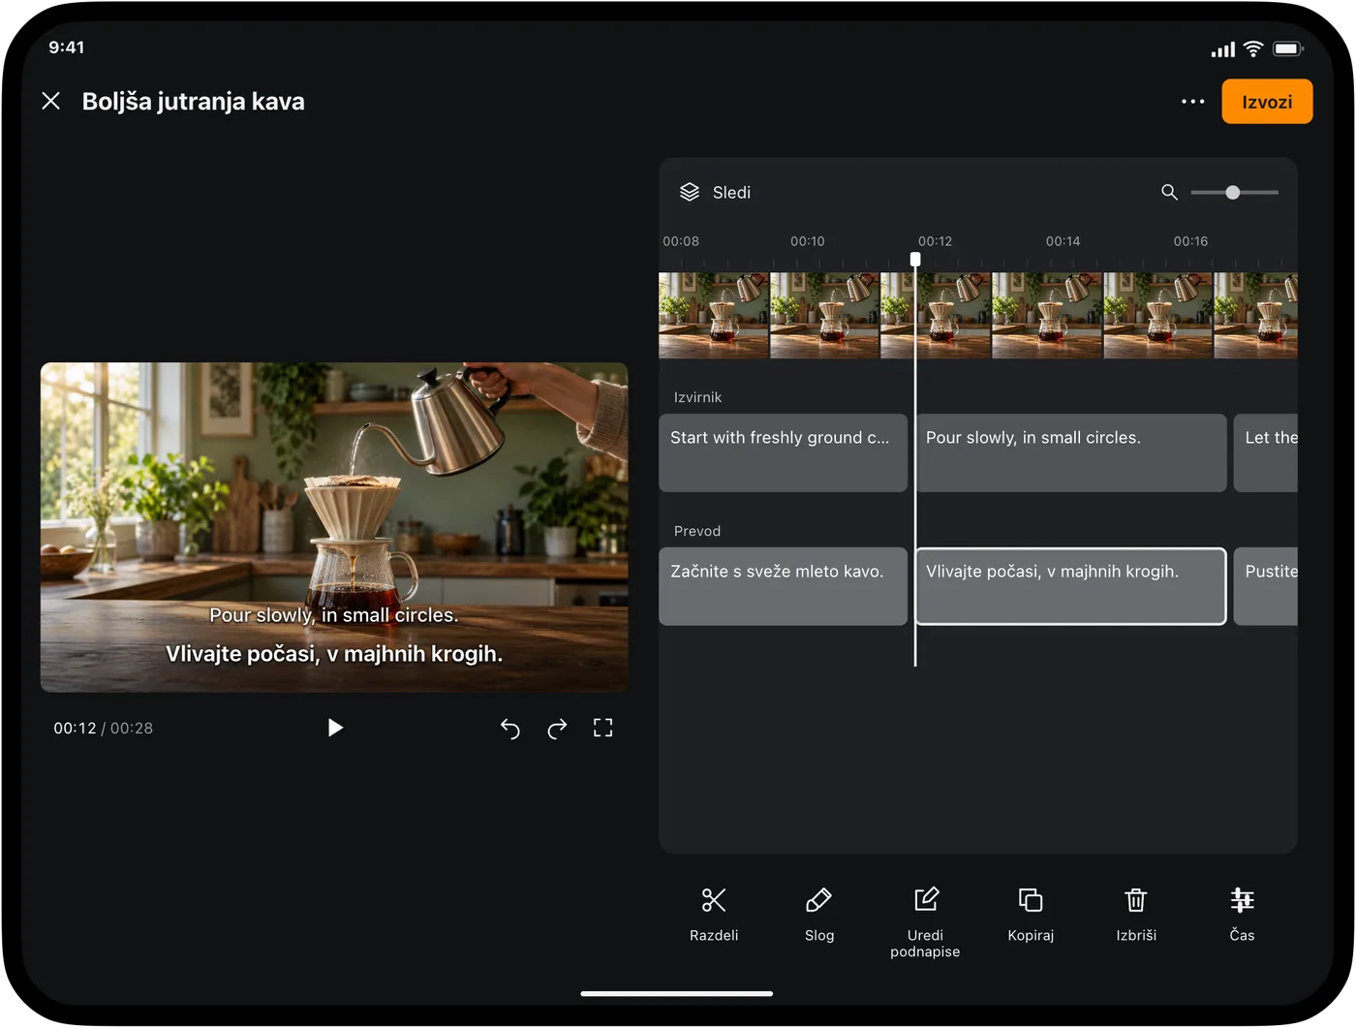Select translation clip 'Začnite s sveže mleto kavo.'
Viewport: 1356px width, 1028px height.
pos(783,586)
